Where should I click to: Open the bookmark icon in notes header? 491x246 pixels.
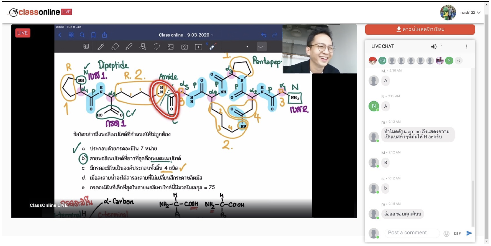93,35
